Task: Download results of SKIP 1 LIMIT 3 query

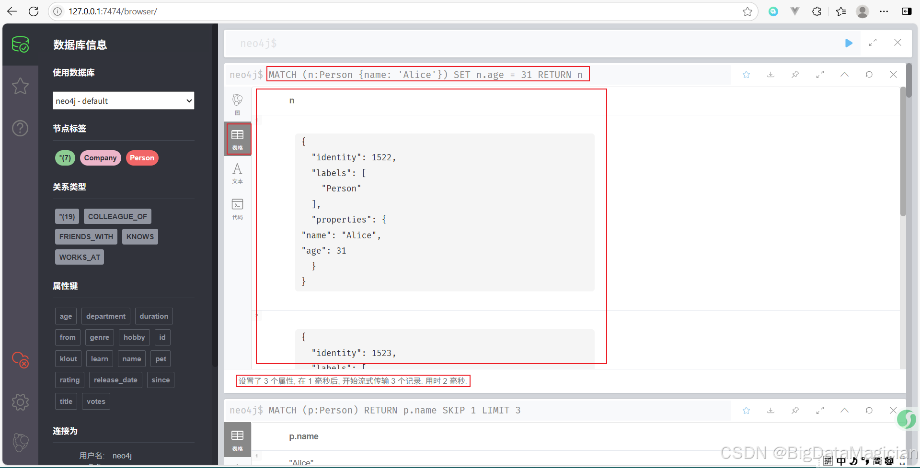Action: tap(770, 411)
